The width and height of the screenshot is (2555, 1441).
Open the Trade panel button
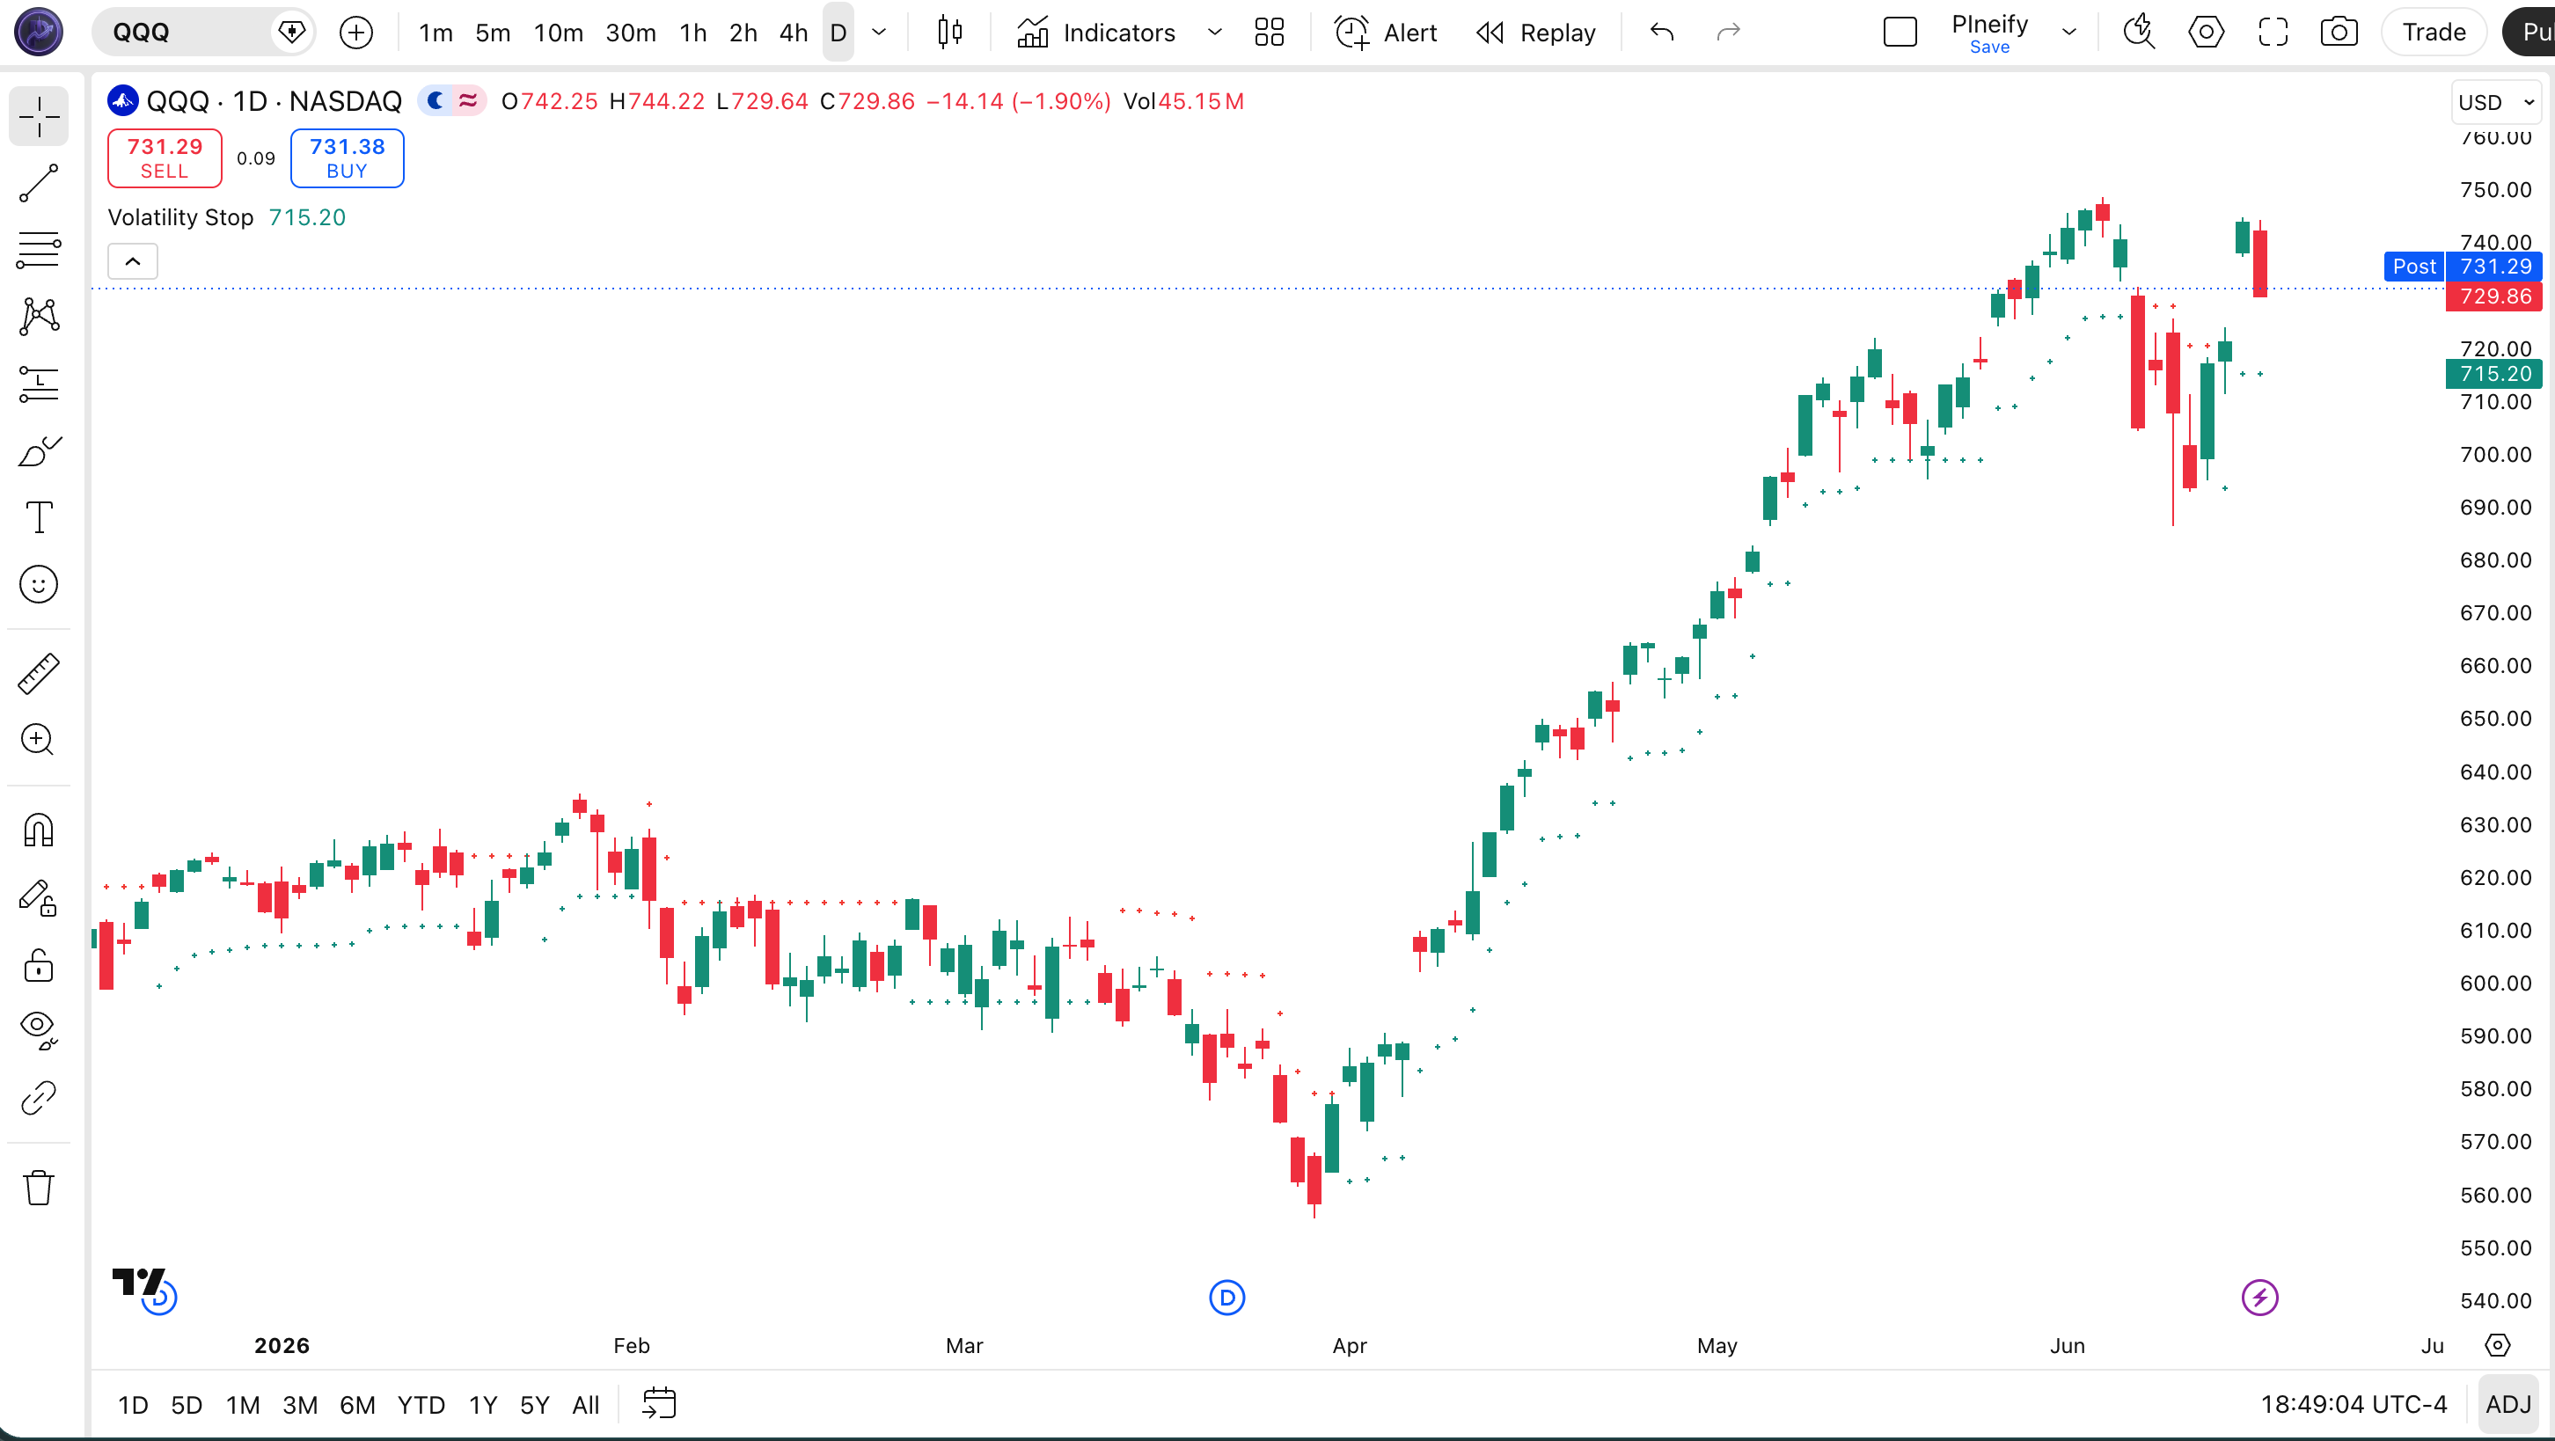click(x=2434, y=33)
